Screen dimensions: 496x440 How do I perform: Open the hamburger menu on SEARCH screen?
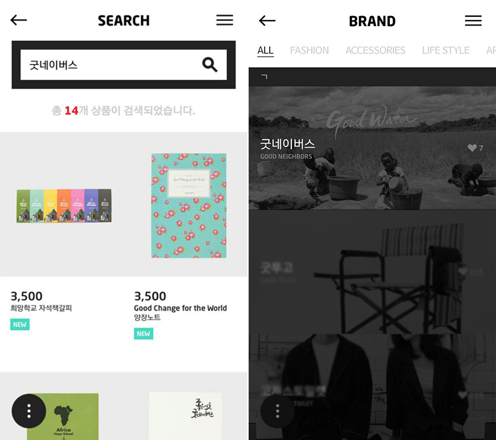pos(224,20)
